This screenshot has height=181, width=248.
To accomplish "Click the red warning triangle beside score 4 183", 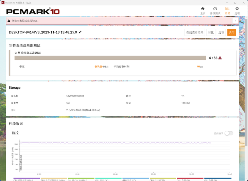I will (220, 58).
